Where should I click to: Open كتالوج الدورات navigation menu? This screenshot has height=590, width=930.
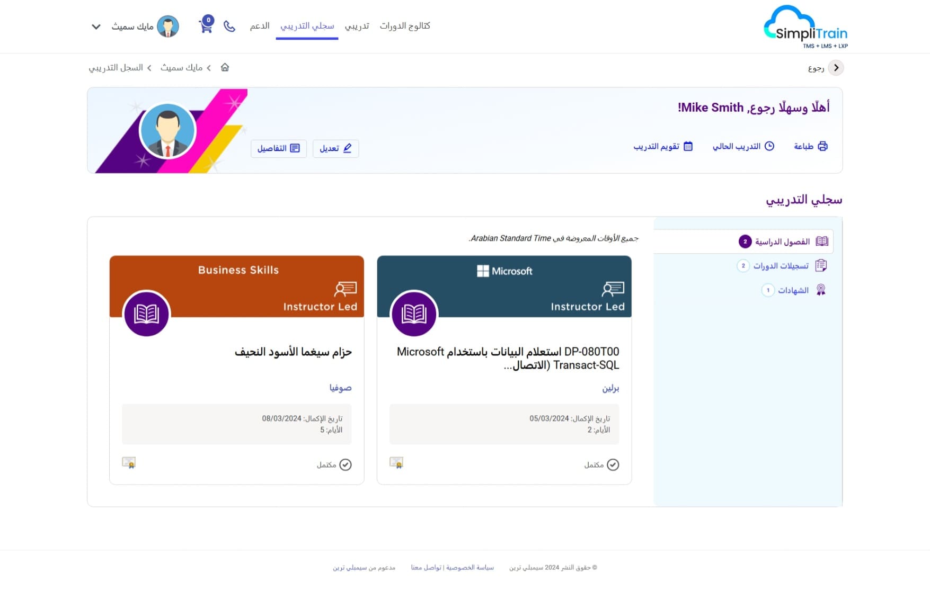click(405, 26)
